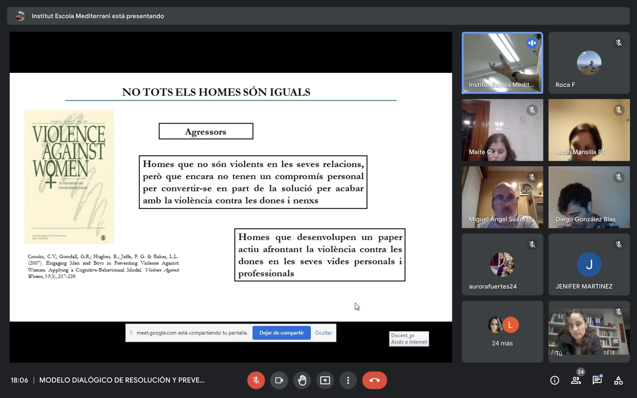Click muted mic icon on JENIFER MARTINEZ's tile
The image size is (637, 398).
click(619, 244)
